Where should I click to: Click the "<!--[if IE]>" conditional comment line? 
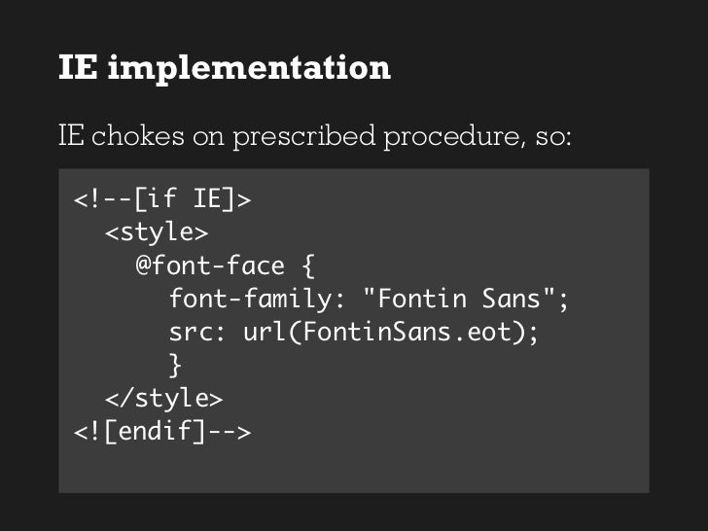coord(162,200)
